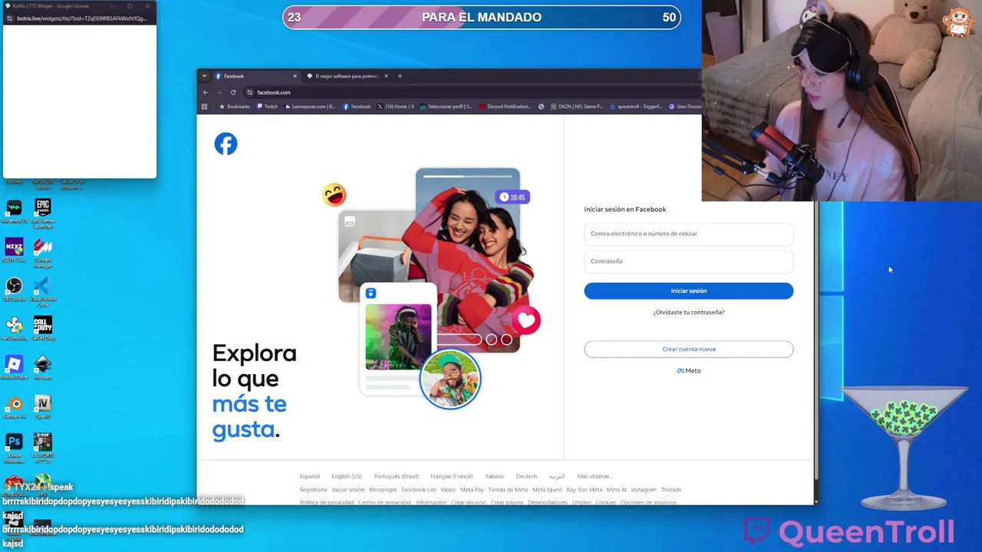The image size is (982, 552).
Task: Select Español language link
Action: (x=309, y=476)
